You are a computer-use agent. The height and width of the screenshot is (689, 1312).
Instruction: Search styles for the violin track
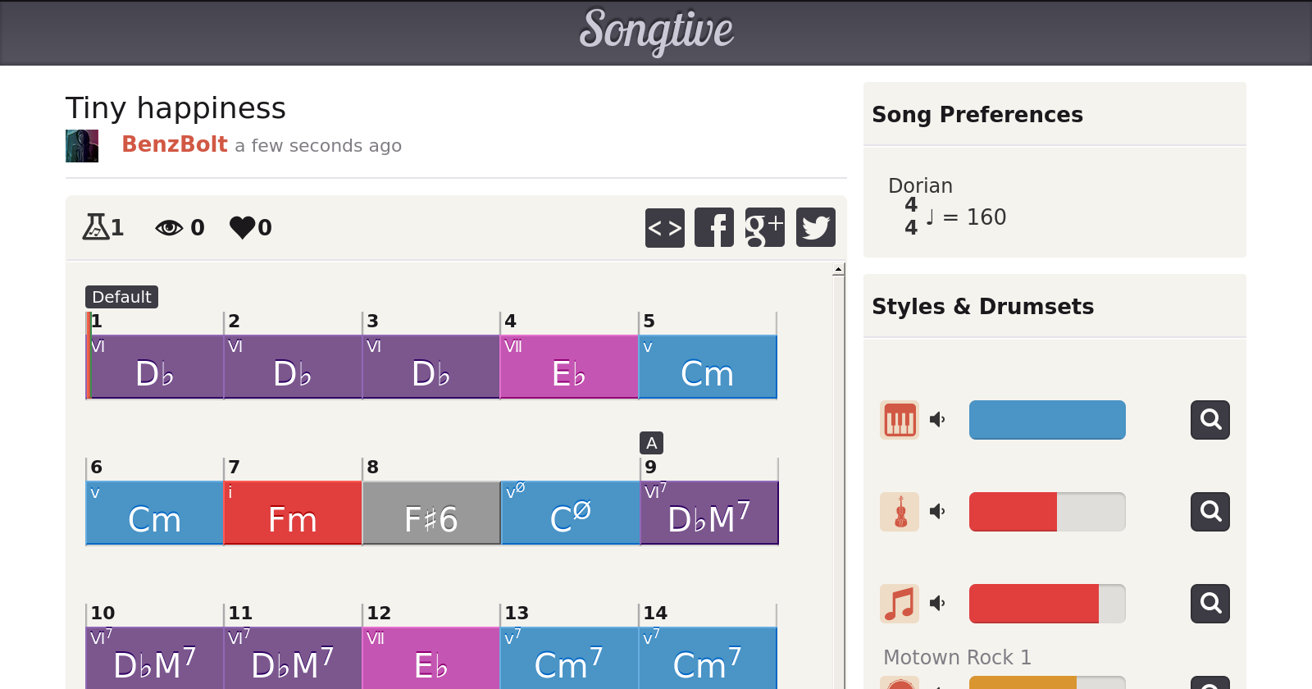tap(1210, 512)
